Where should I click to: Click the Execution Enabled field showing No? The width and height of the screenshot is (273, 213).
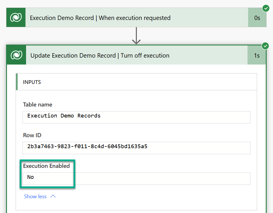[x=136, y=179]
